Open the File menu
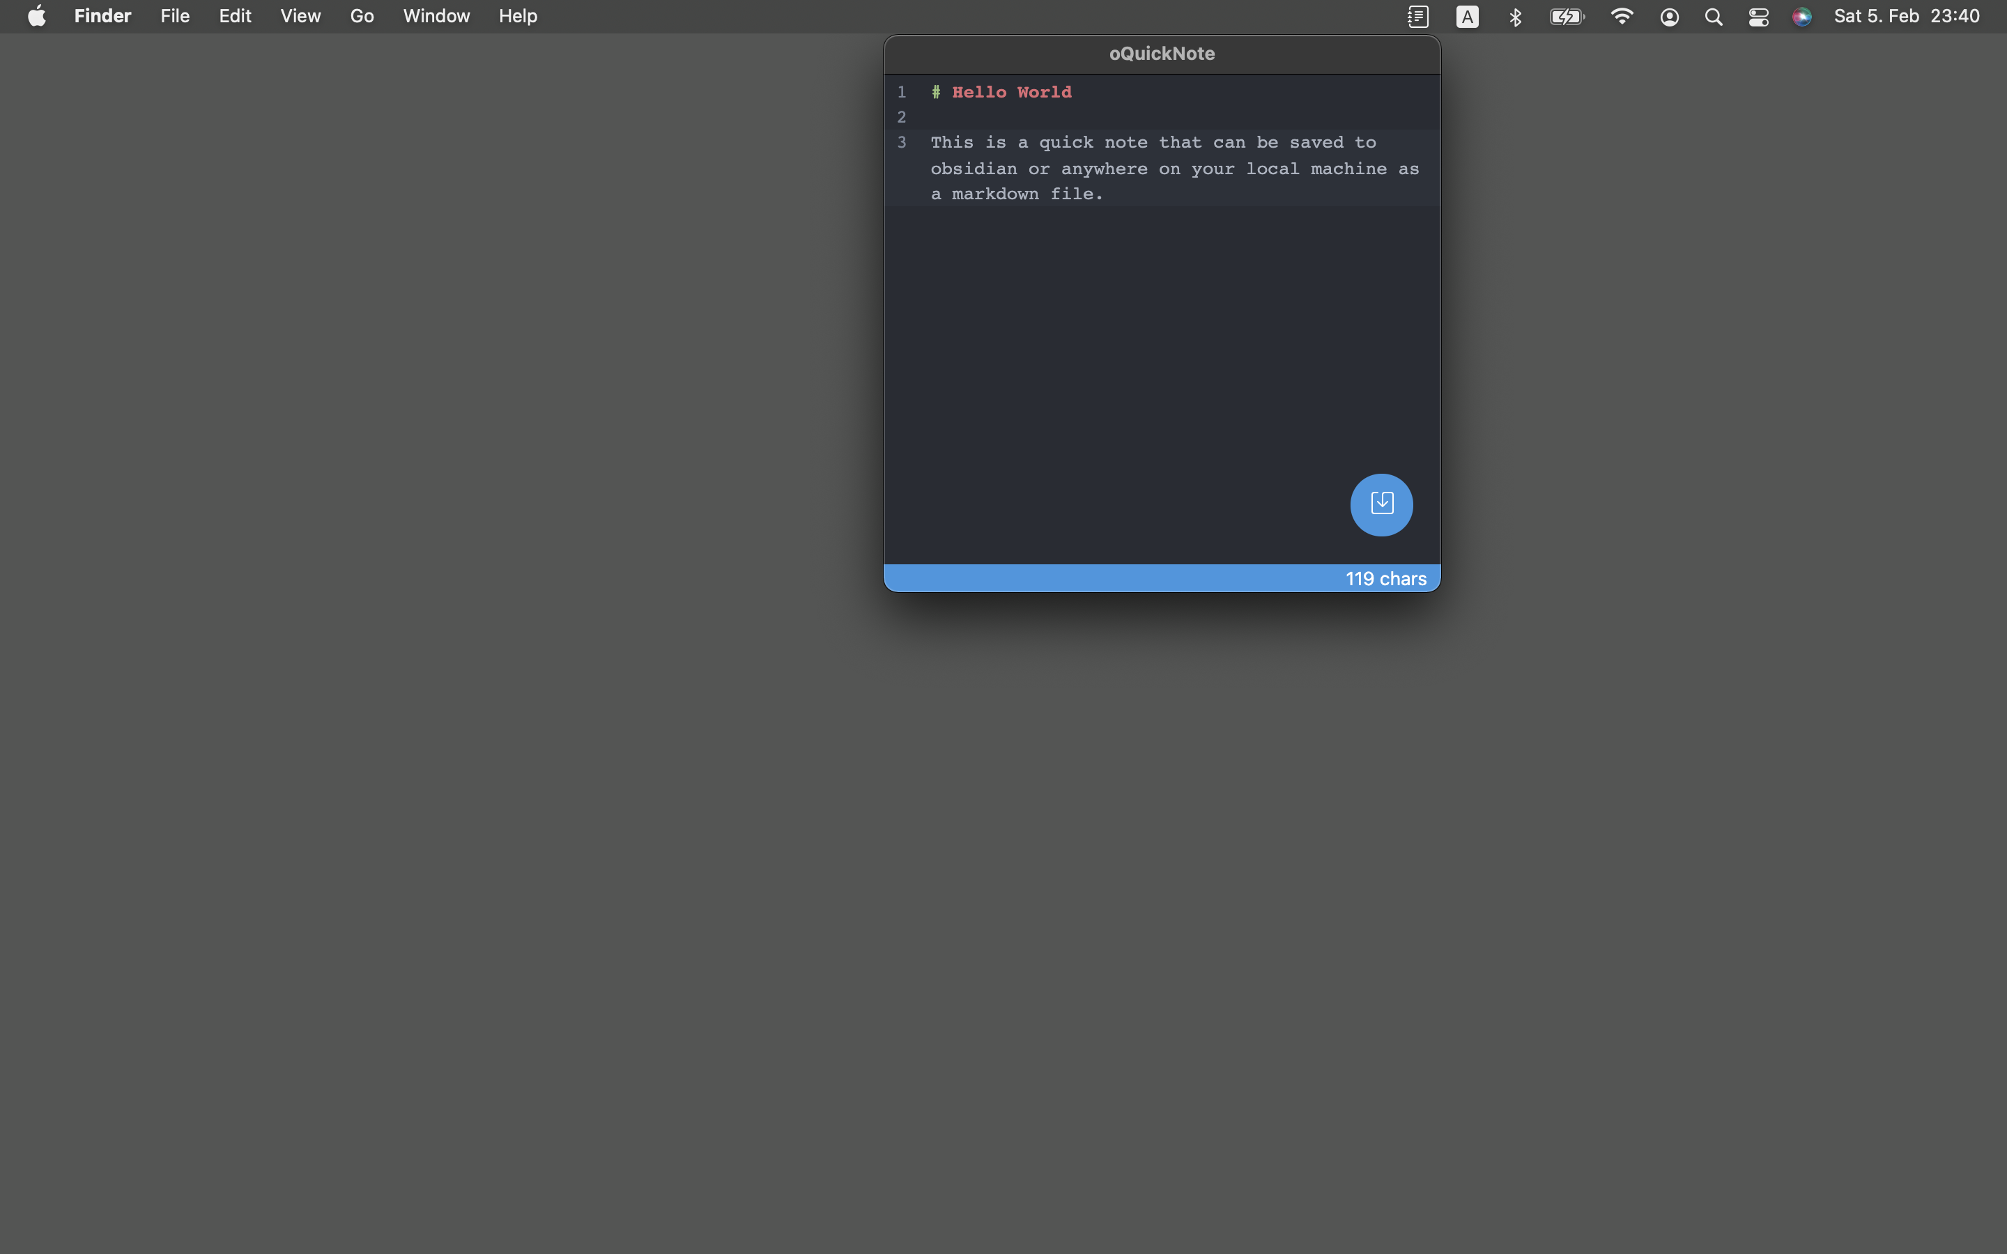 175,16
